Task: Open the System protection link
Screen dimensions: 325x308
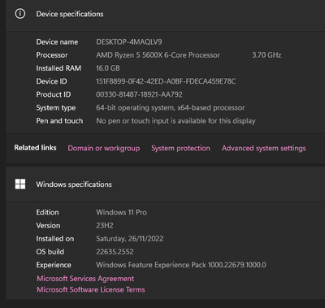Action: (180, 148)
